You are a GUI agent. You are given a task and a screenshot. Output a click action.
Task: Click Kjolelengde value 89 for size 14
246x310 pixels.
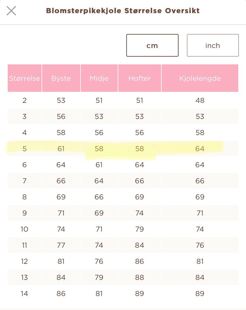(200, 294)
